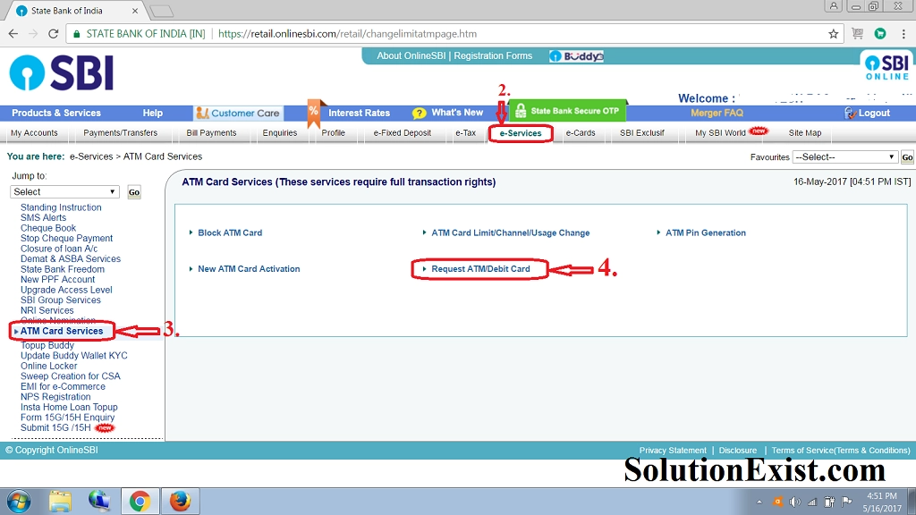This screenshot has height=515, width=916.
Task: Click the taskbar clock showing 4:51 PM
Action: [x=882, y=495]
